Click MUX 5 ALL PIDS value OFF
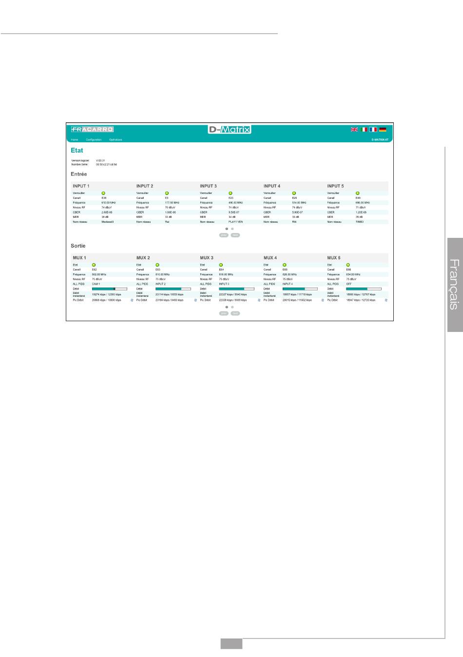 point(349,284)
